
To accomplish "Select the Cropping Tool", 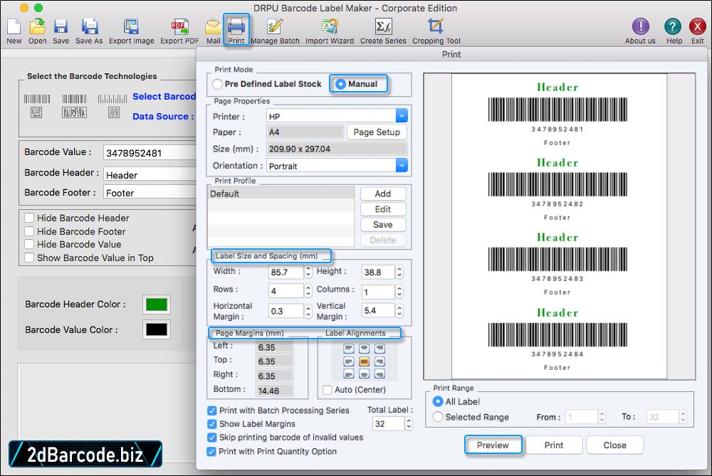I will coord(436,27).
